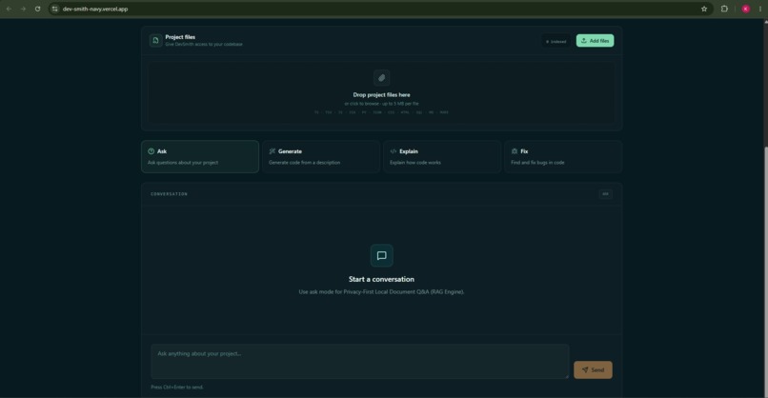Click the 'Start a conversation' heading
This screenshot has width=768, height=398.
point(381,279)
